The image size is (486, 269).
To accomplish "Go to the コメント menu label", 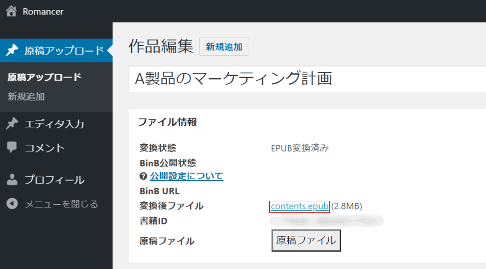I will pos(45,148).
